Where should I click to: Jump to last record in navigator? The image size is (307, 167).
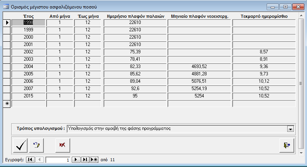tap(85, 160)
